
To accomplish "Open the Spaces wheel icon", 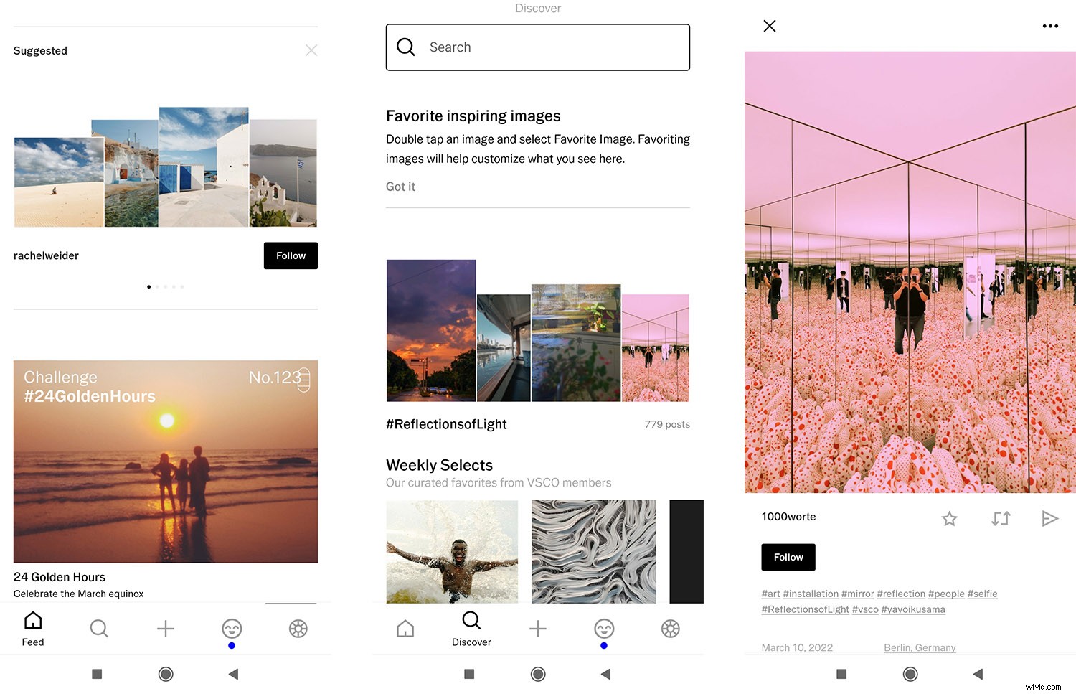I will click(298, 629).
